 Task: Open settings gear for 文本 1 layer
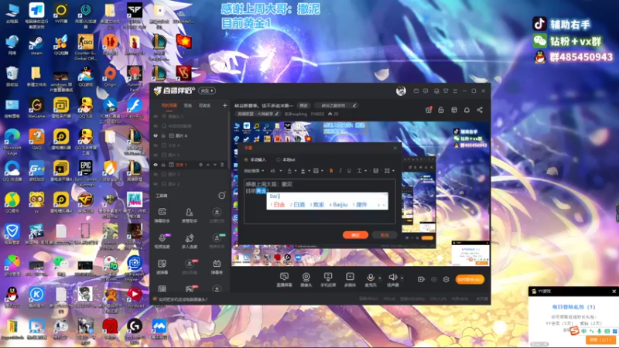[200, 165]
